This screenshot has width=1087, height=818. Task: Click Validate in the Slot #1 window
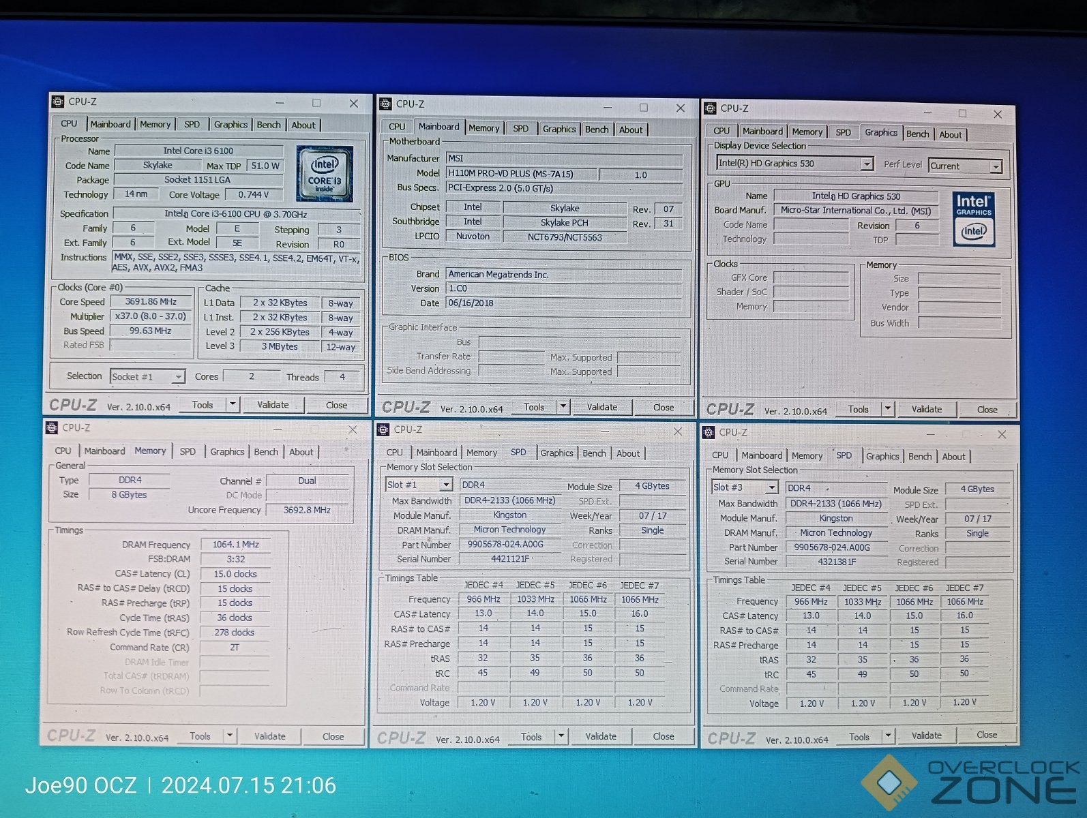tap(601, 736)
